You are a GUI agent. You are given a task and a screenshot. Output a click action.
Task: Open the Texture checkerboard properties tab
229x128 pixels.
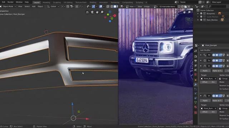click(196, 112)
